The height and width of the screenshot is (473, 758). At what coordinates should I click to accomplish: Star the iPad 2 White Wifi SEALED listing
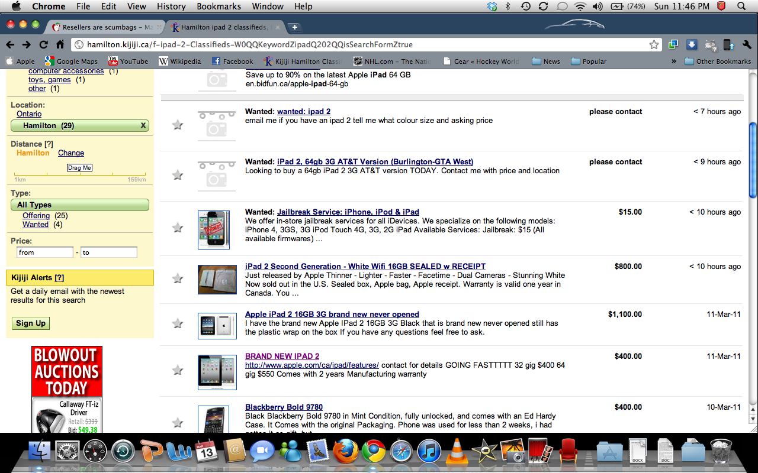pyautogui.click(x=177, y=278)
